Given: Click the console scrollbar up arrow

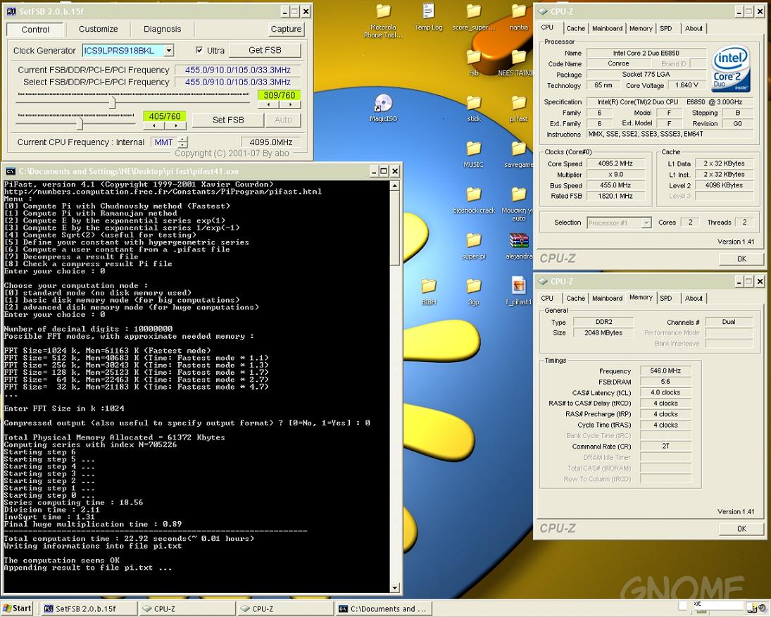Looking at the screenshot, I should click(x=394, y=185).
